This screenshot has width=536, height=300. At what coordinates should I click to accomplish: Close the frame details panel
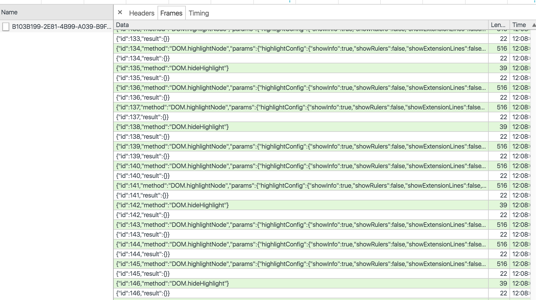pyautogui.click(x=120, y=12)
